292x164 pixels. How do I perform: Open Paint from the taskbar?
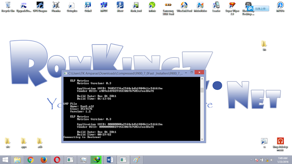tap(136, 160)
